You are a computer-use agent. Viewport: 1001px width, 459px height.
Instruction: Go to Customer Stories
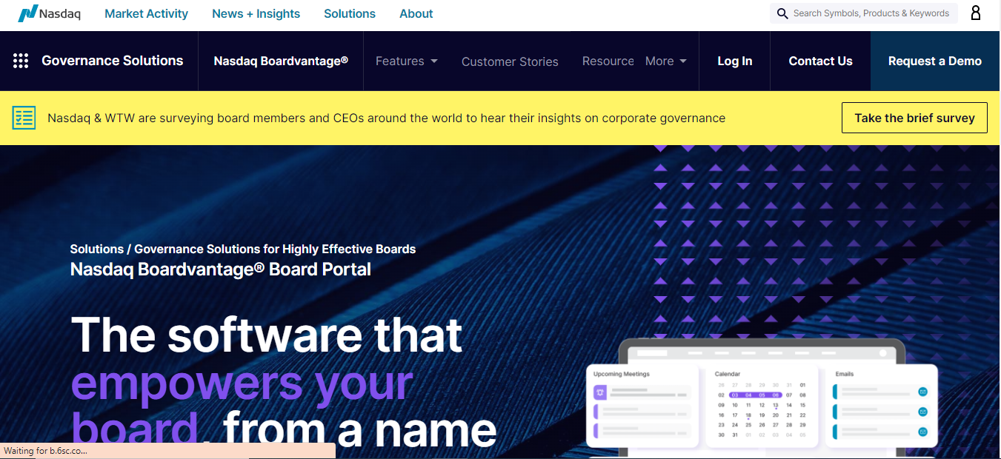[x=510, y=61]
